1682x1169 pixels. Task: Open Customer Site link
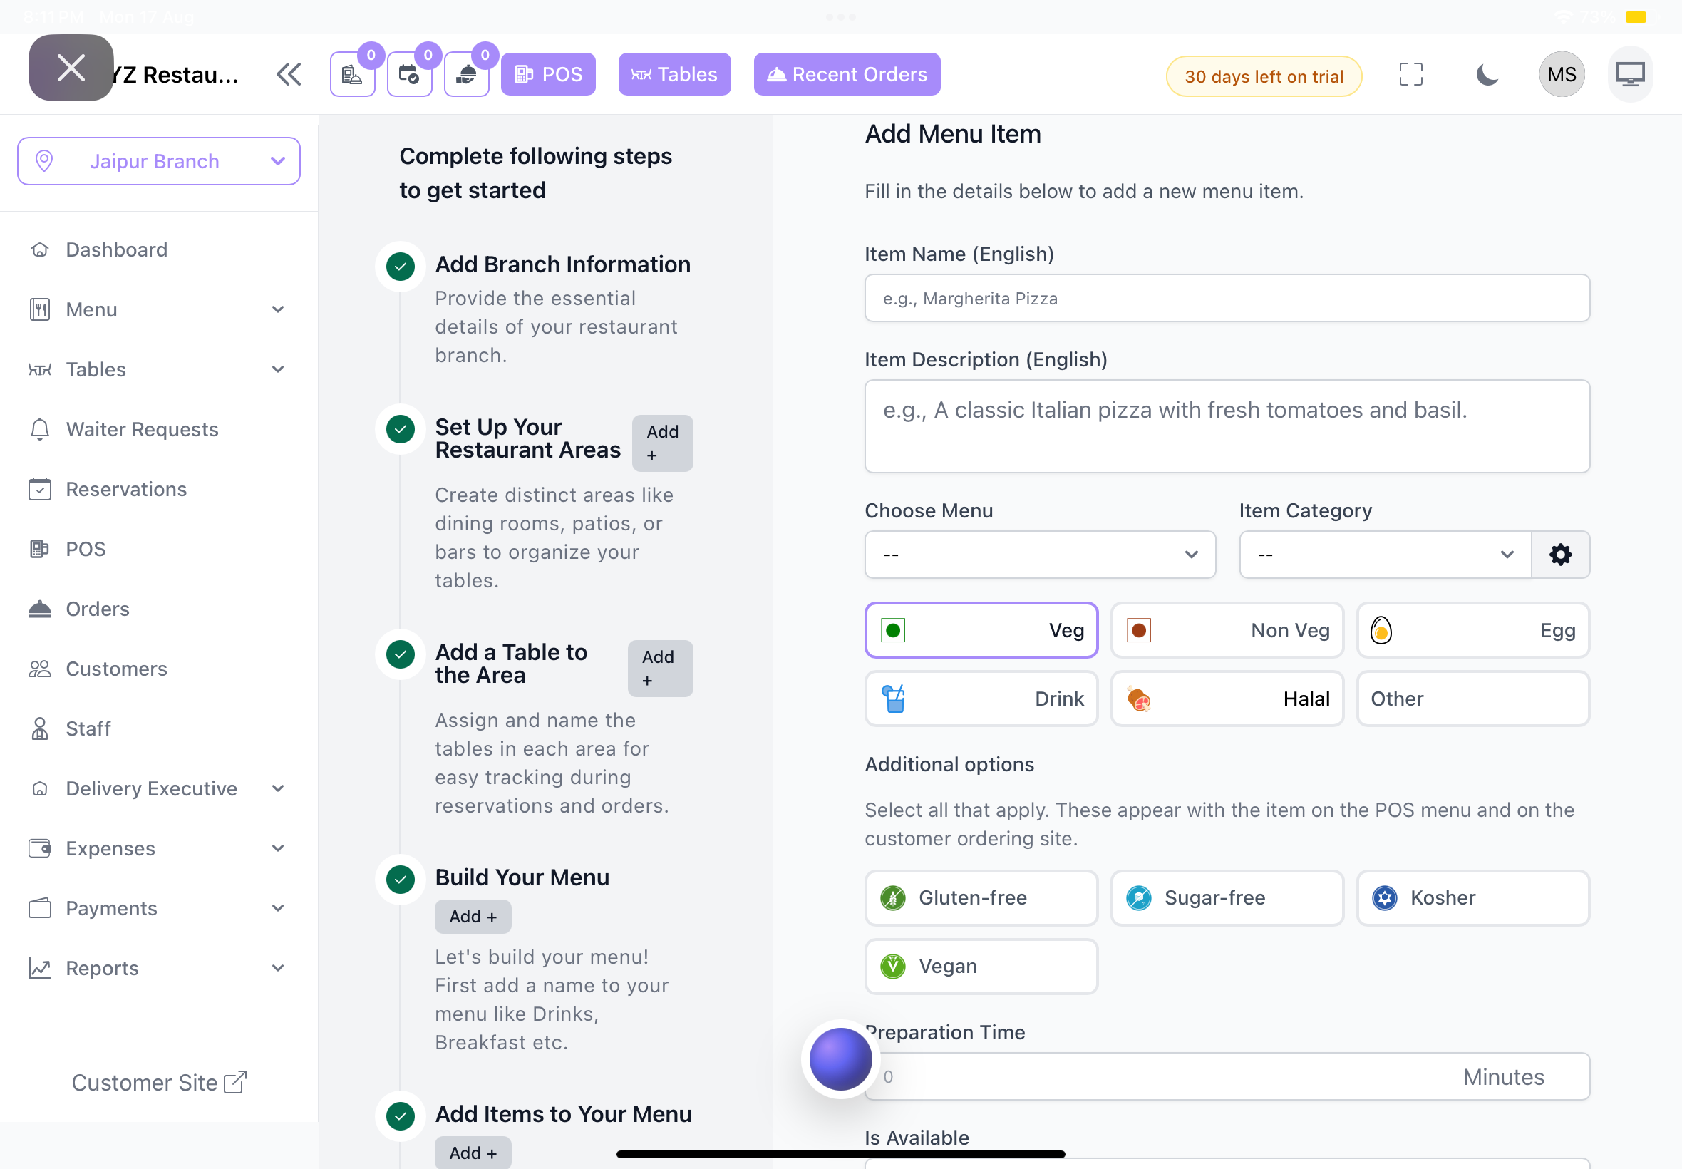[159, 1083]
